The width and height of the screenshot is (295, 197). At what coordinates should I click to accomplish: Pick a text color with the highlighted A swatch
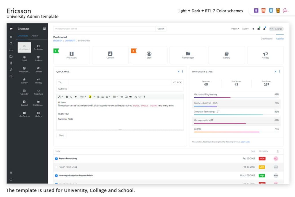[90, 97]
